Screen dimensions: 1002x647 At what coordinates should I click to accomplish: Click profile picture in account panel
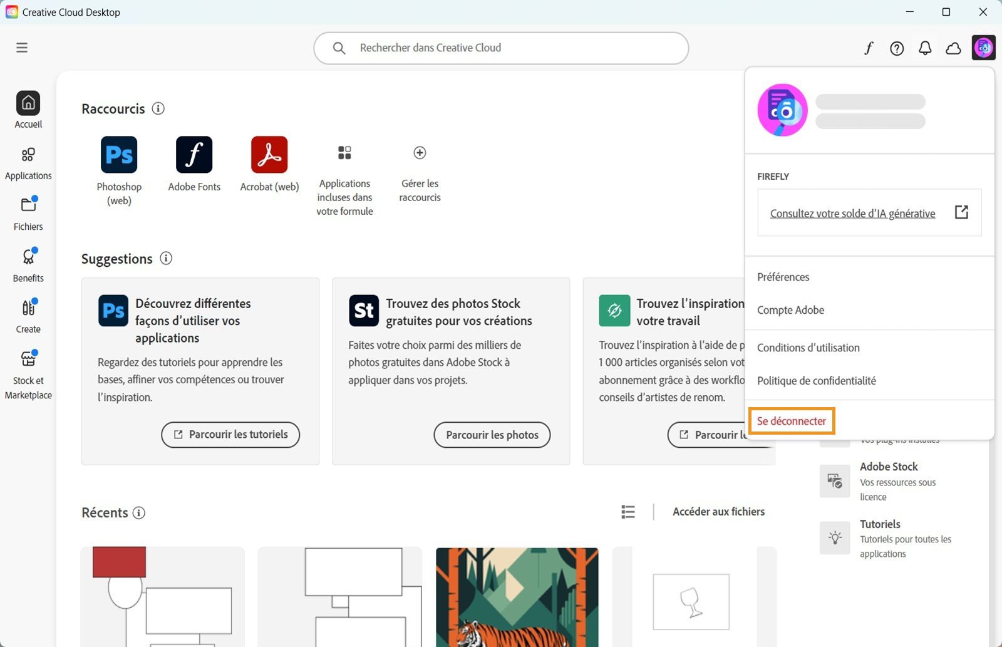(782, 110)
